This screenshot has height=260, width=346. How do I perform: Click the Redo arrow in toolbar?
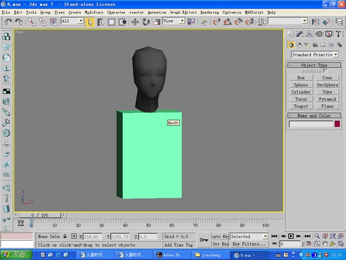(19, 22)
